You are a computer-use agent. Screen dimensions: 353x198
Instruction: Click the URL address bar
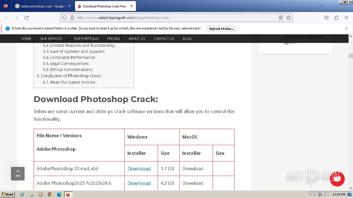176,18
